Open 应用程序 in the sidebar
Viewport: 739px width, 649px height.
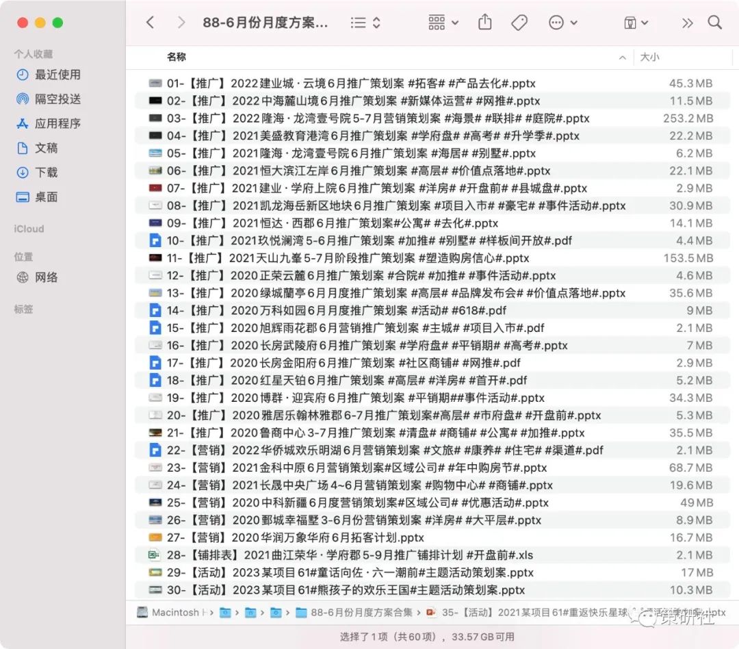tap(48, 124)
